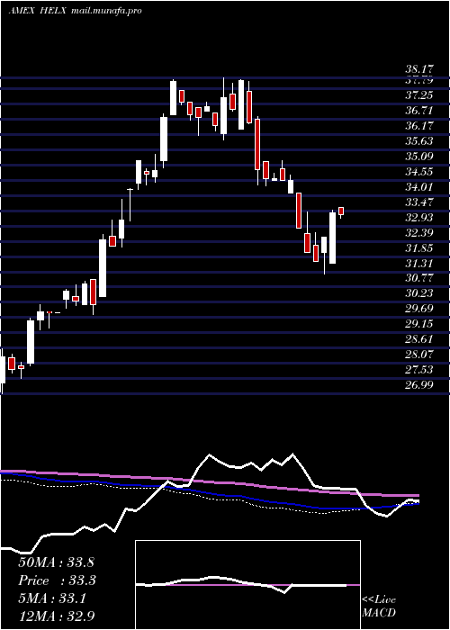450x630 pixels.
Task: Click the 37.25 price axis label
Action: (x=419, y=95)
